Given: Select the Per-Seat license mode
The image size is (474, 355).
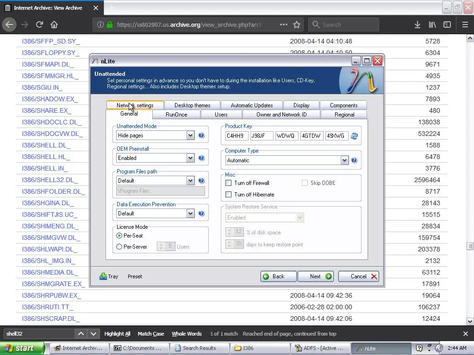Looking at the screenshot, I should tap(119, 235).
